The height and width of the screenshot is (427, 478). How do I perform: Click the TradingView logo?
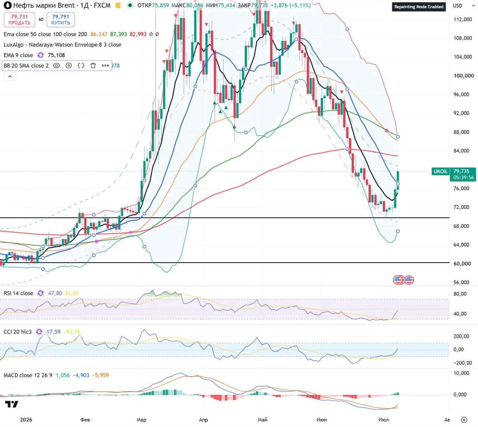tap(12, 404)
